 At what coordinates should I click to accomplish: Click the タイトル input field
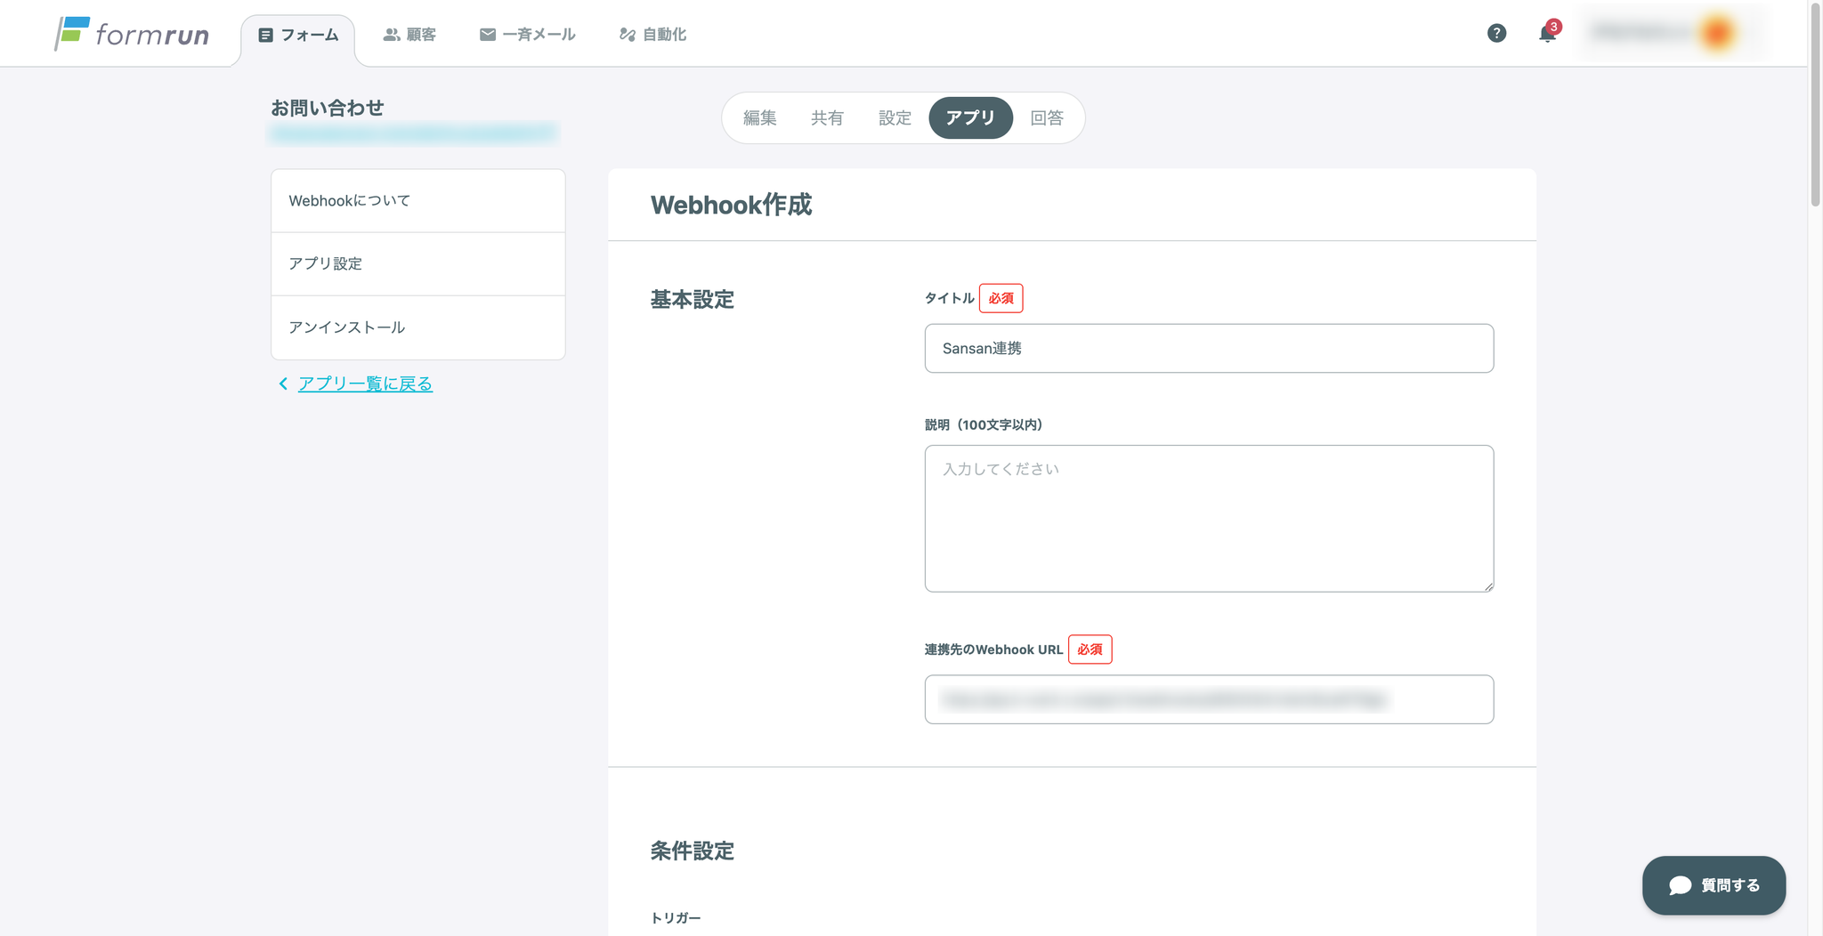click(1209, 348)
